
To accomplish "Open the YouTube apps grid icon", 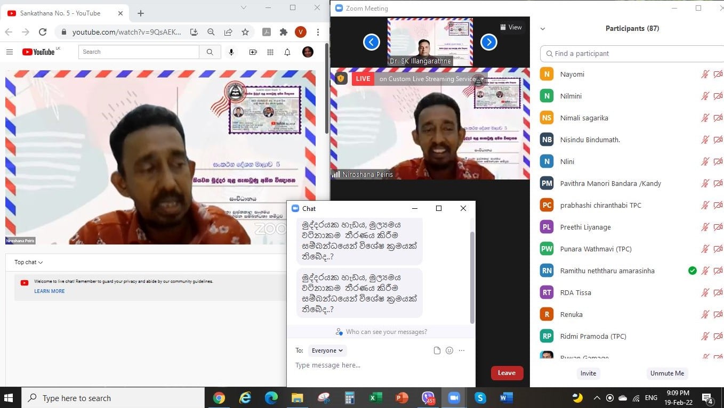I will point(270,52).
